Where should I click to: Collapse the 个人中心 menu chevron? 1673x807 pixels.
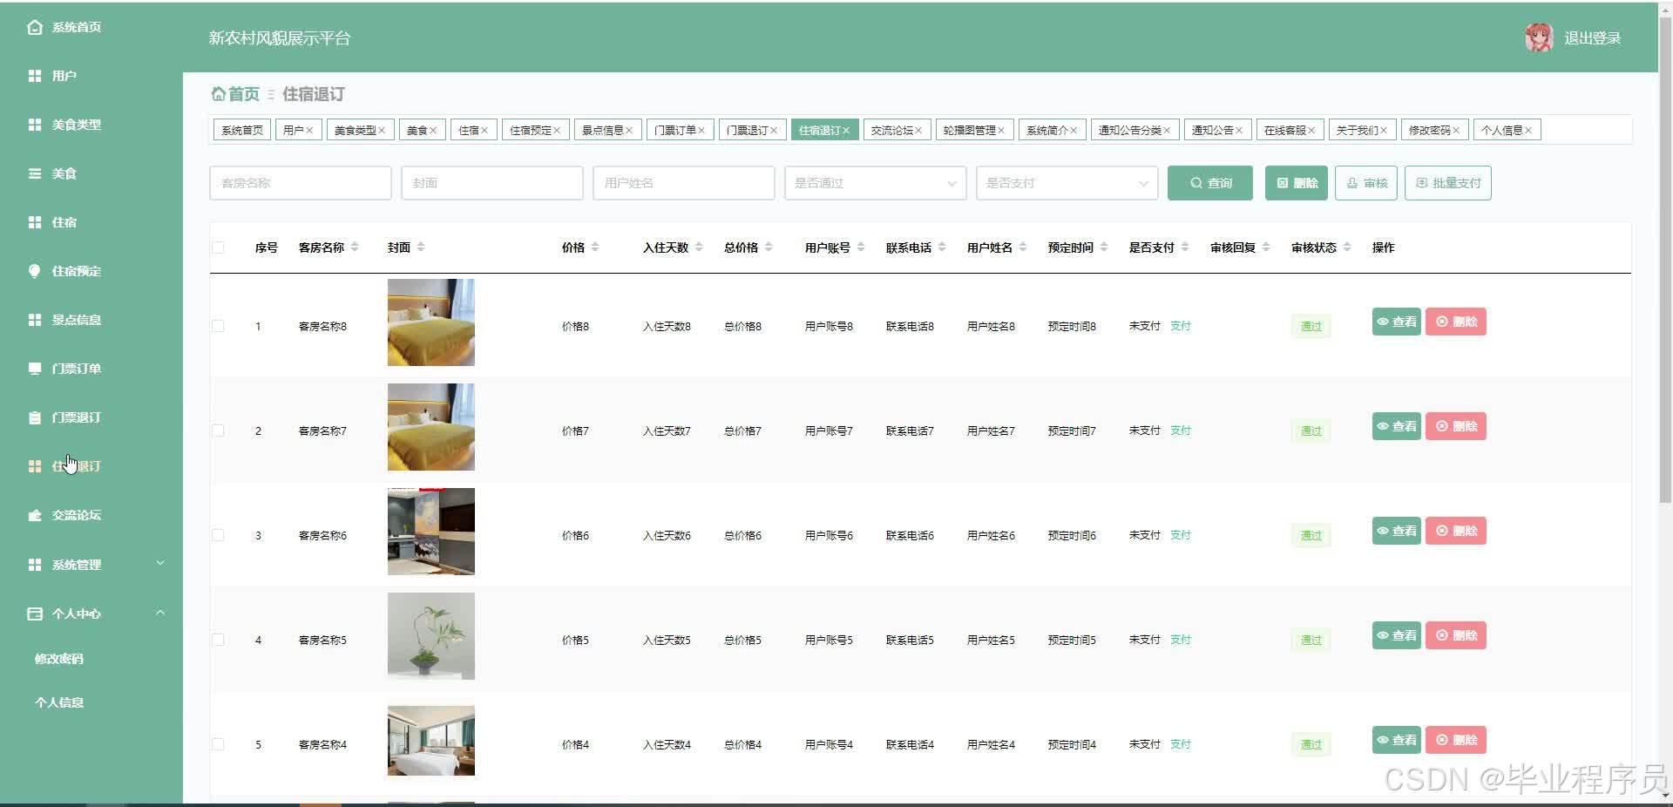pyautogui.click(x=160, y=613)
